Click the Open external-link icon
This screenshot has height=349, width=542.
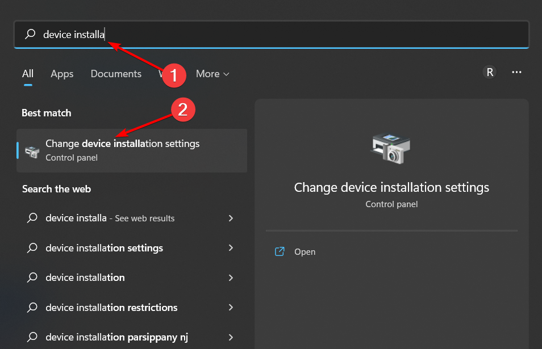pyautogui.click(x=280, y=251)
